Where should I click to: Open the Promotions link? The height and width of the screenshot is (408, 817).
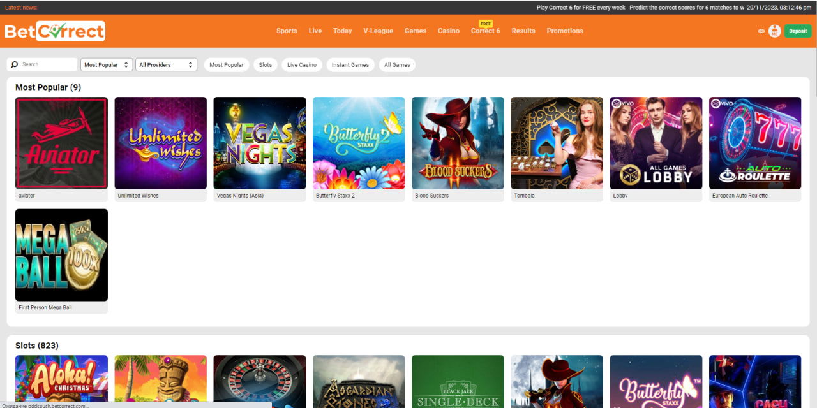(565, 31)
